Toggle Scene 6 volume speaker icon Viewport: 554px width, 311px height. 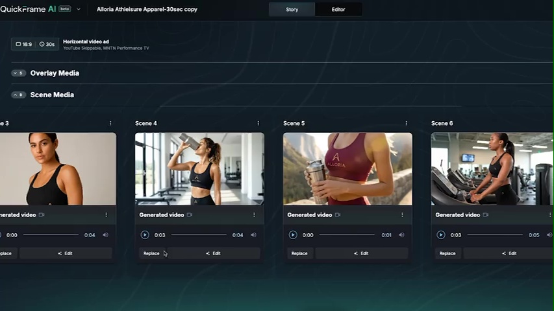(x=549, y=235)
